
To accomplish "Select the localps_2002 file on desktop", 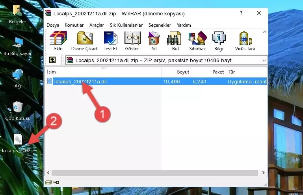I will point(18,143).
